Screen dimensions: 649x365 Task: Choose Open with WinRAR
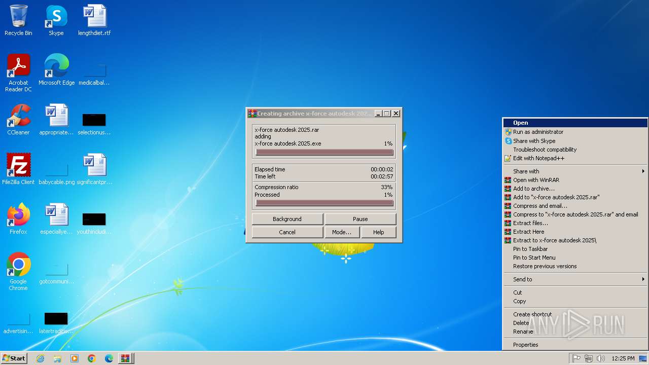[575, 180]
